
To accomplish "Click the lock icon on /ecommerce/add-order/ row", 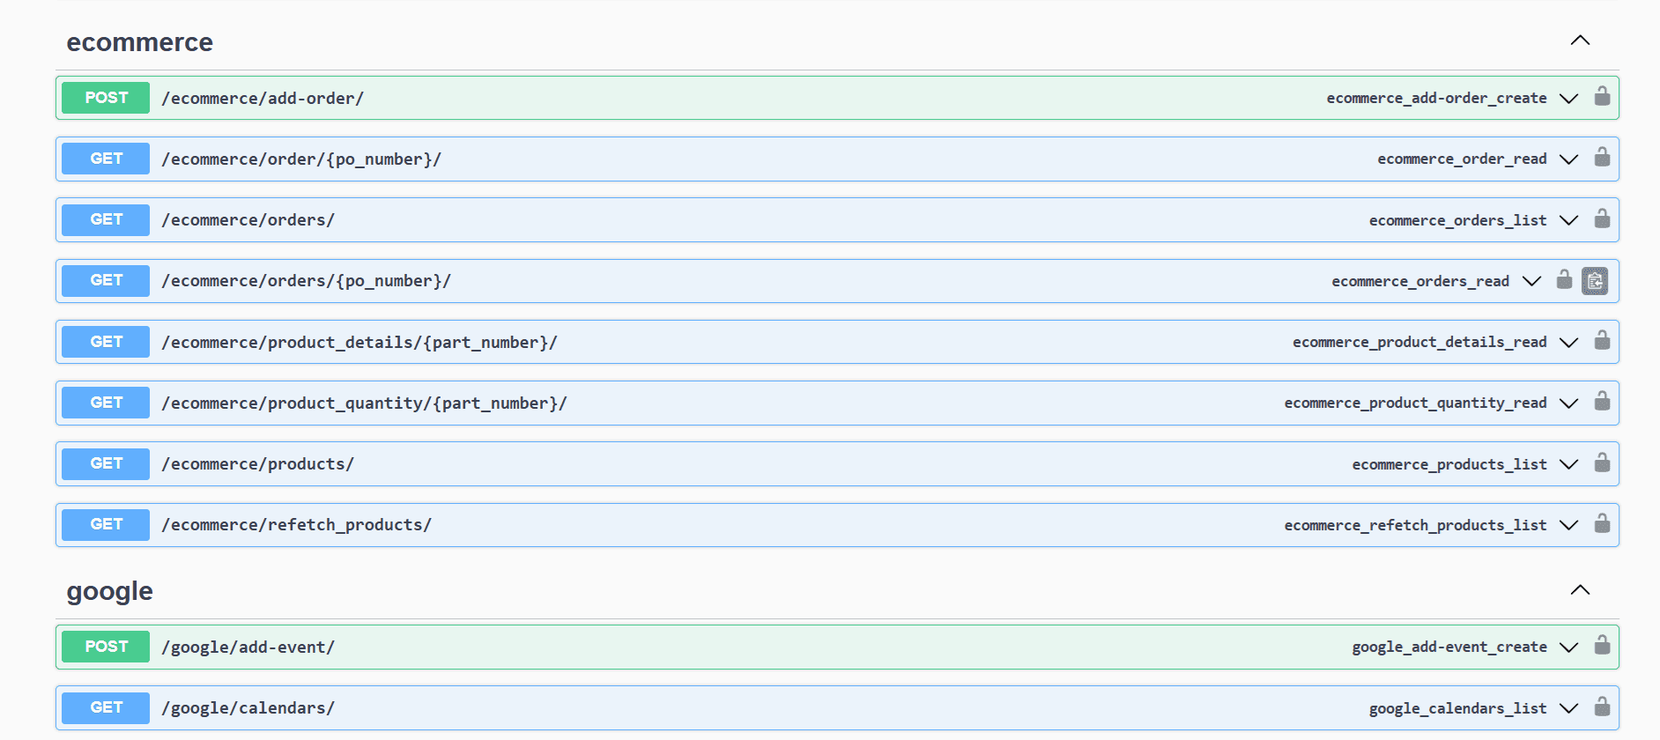I will (1602, 97).
